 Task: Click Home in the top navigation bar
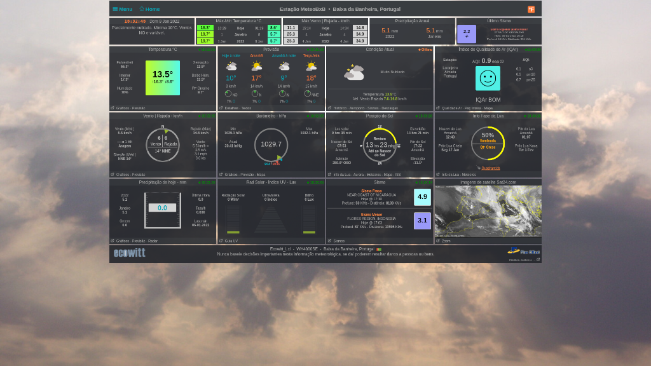(149, 9)
